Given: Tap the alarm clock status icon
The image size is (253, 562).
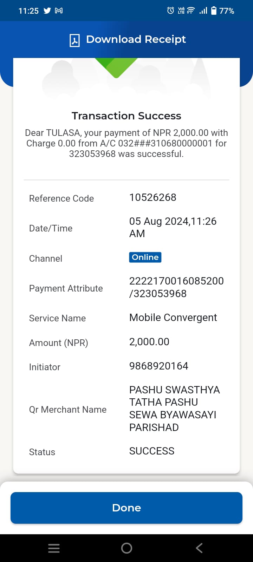Looking at the screenshot, I should tap(170, 11).
